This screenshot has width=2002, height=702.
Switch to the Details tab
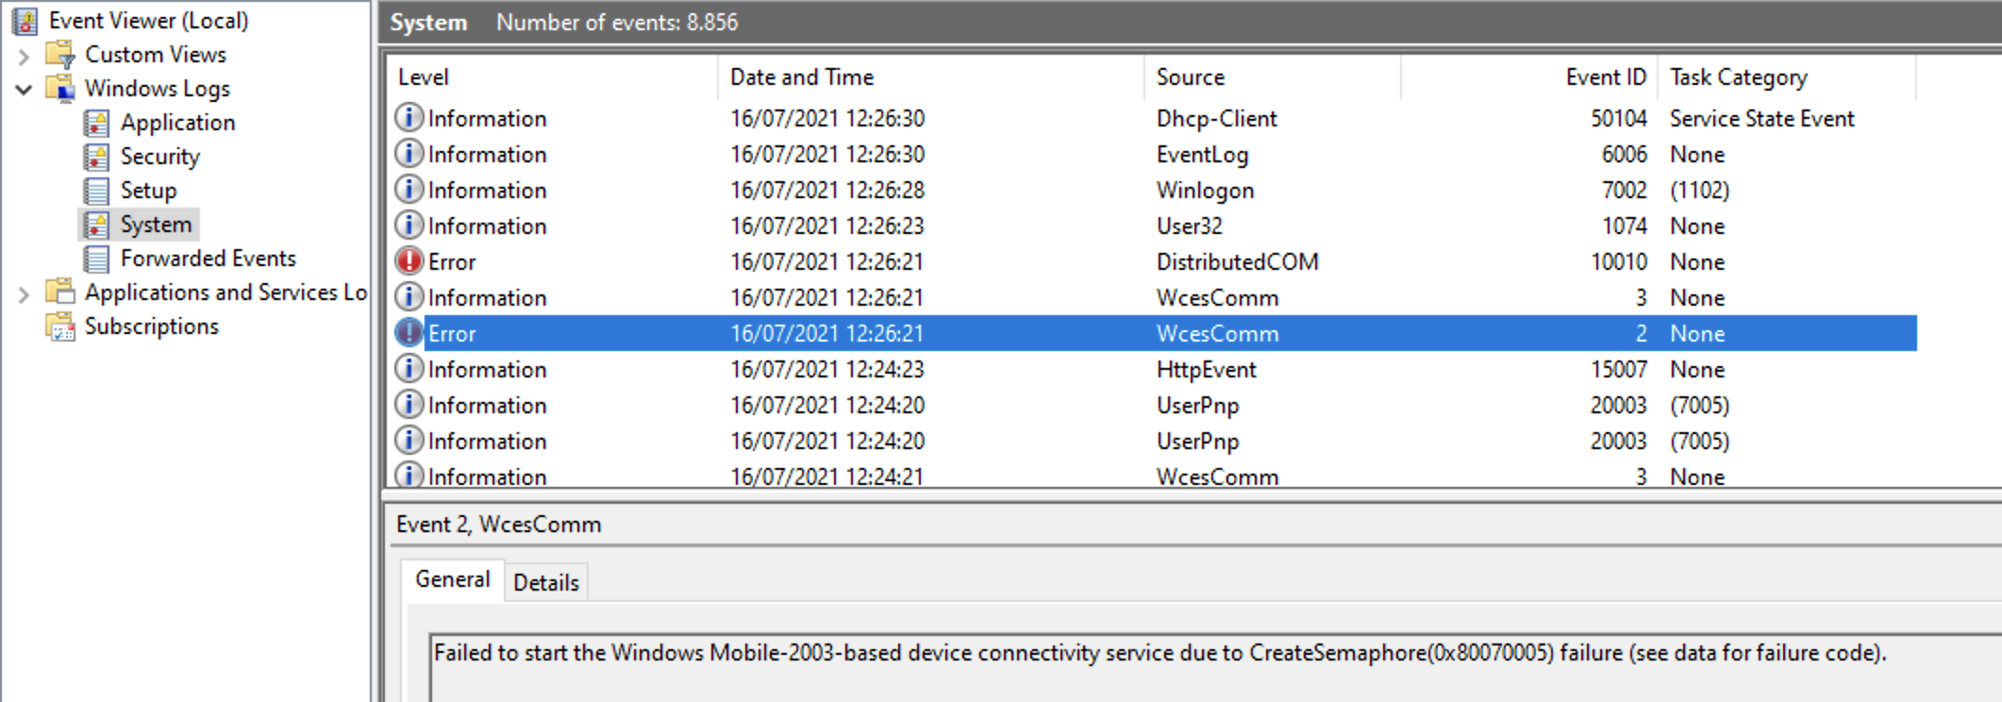point(546,583)
